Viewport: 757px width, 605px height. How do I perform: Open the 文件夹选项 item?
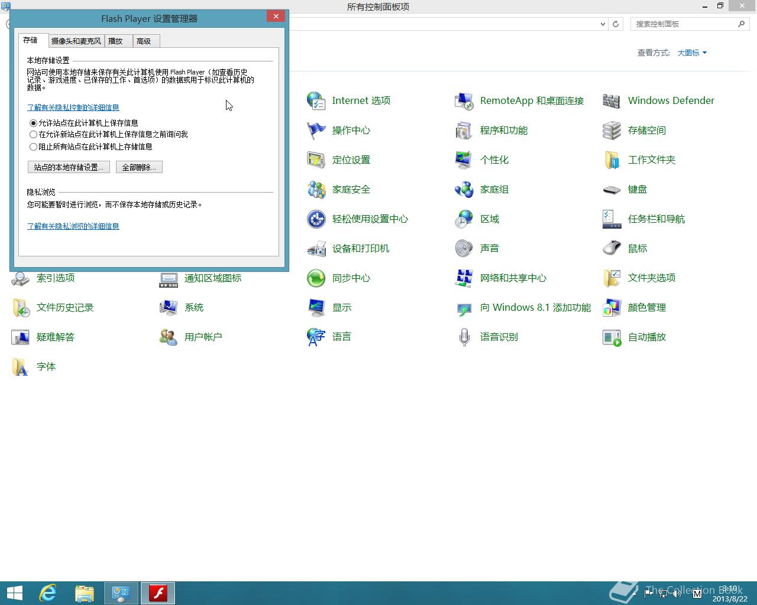pyautogui.click(x=640, y=278)
